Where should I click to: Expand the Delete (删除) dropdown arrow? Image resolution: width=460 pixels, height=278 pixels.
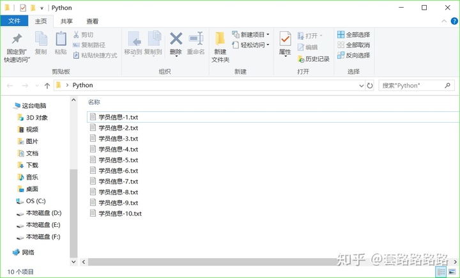176,56
